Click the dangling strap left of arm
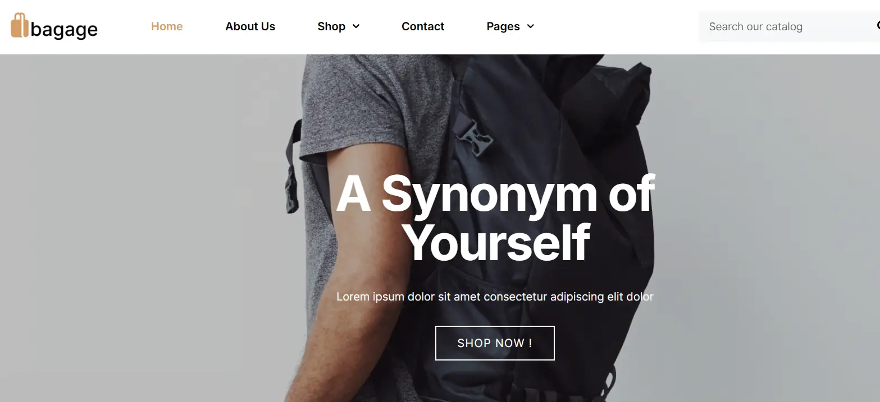Screen dimensions: 880x402 click(292, 168)
